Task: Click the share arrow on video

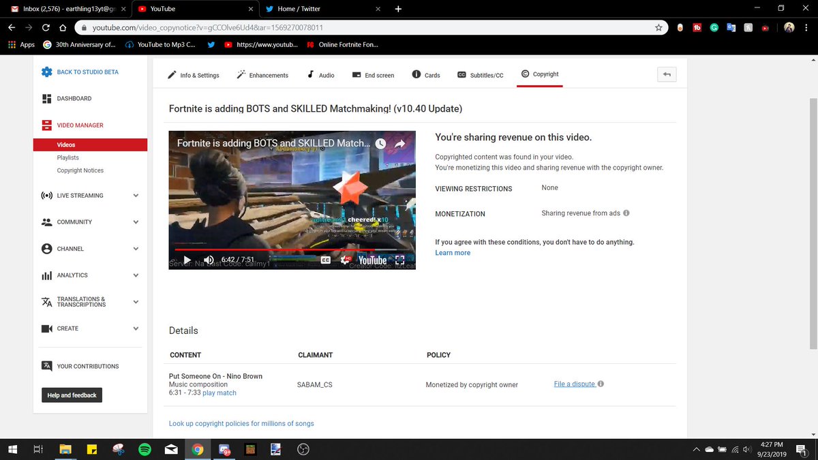Action: coord(400,144)
